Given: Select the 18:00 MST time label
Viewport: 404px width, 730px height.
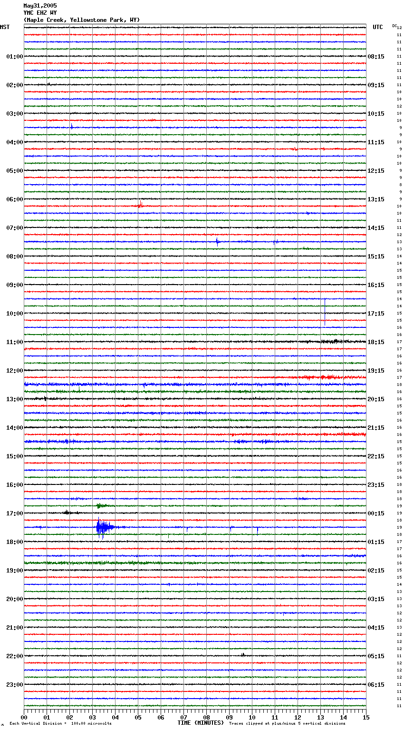Looking at the screenshot, I should coord(15,542).
